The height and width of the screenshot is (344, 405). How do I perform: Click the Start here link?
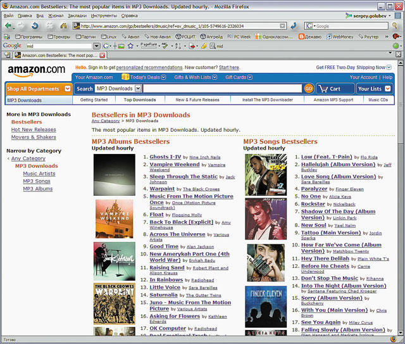(x=229, y=67)
